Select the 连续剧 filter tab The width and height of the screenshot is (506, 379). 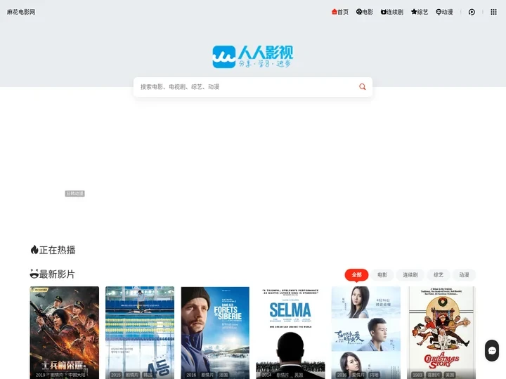410,274
